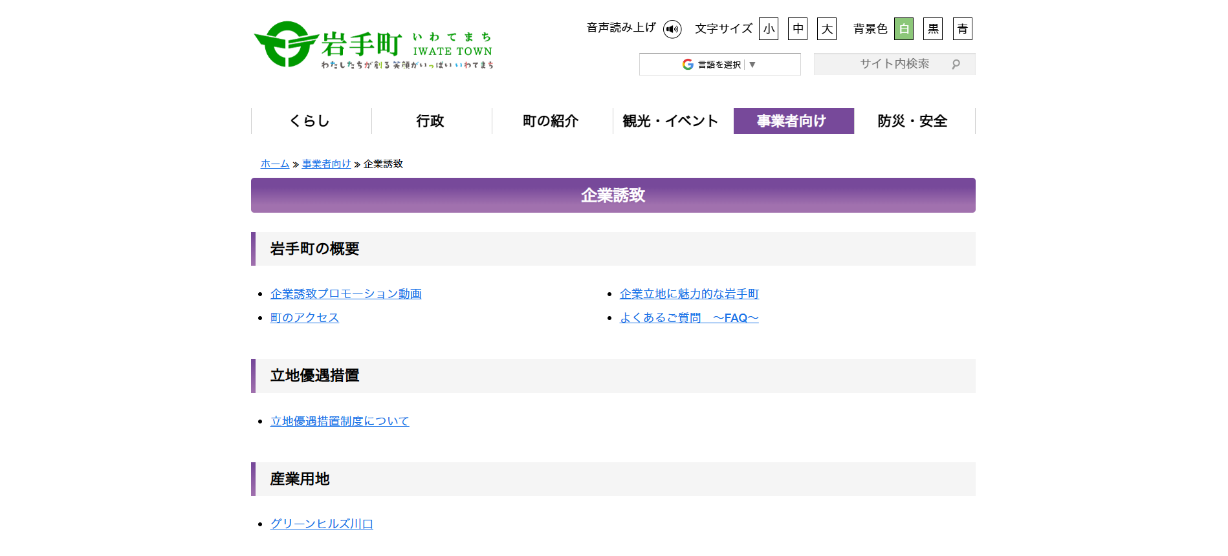Click the 産業用地 section heading

pos(613,479)
